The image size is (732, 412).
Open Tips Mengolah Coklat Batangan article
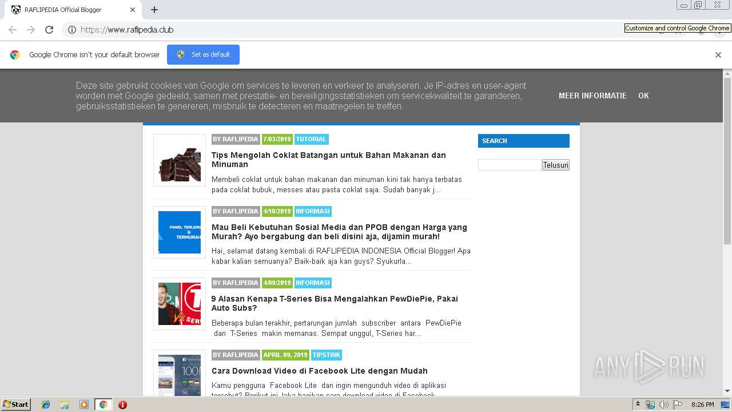pyautogui.click(x=329, y=160)
